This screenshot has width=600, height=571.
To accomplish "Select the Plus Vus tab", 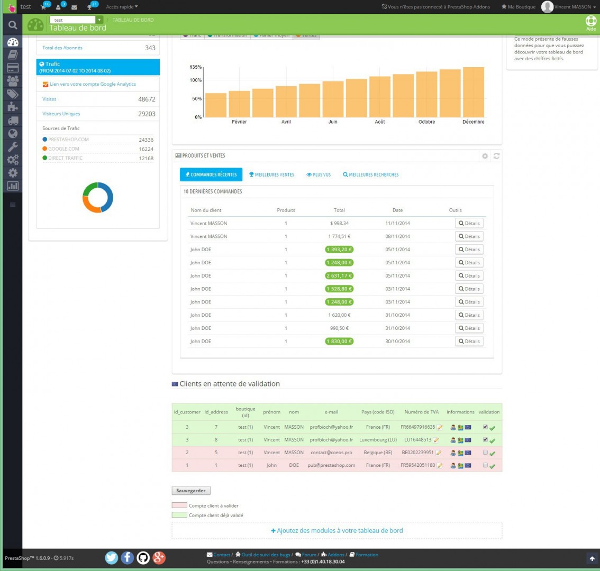I will (319, 174).
